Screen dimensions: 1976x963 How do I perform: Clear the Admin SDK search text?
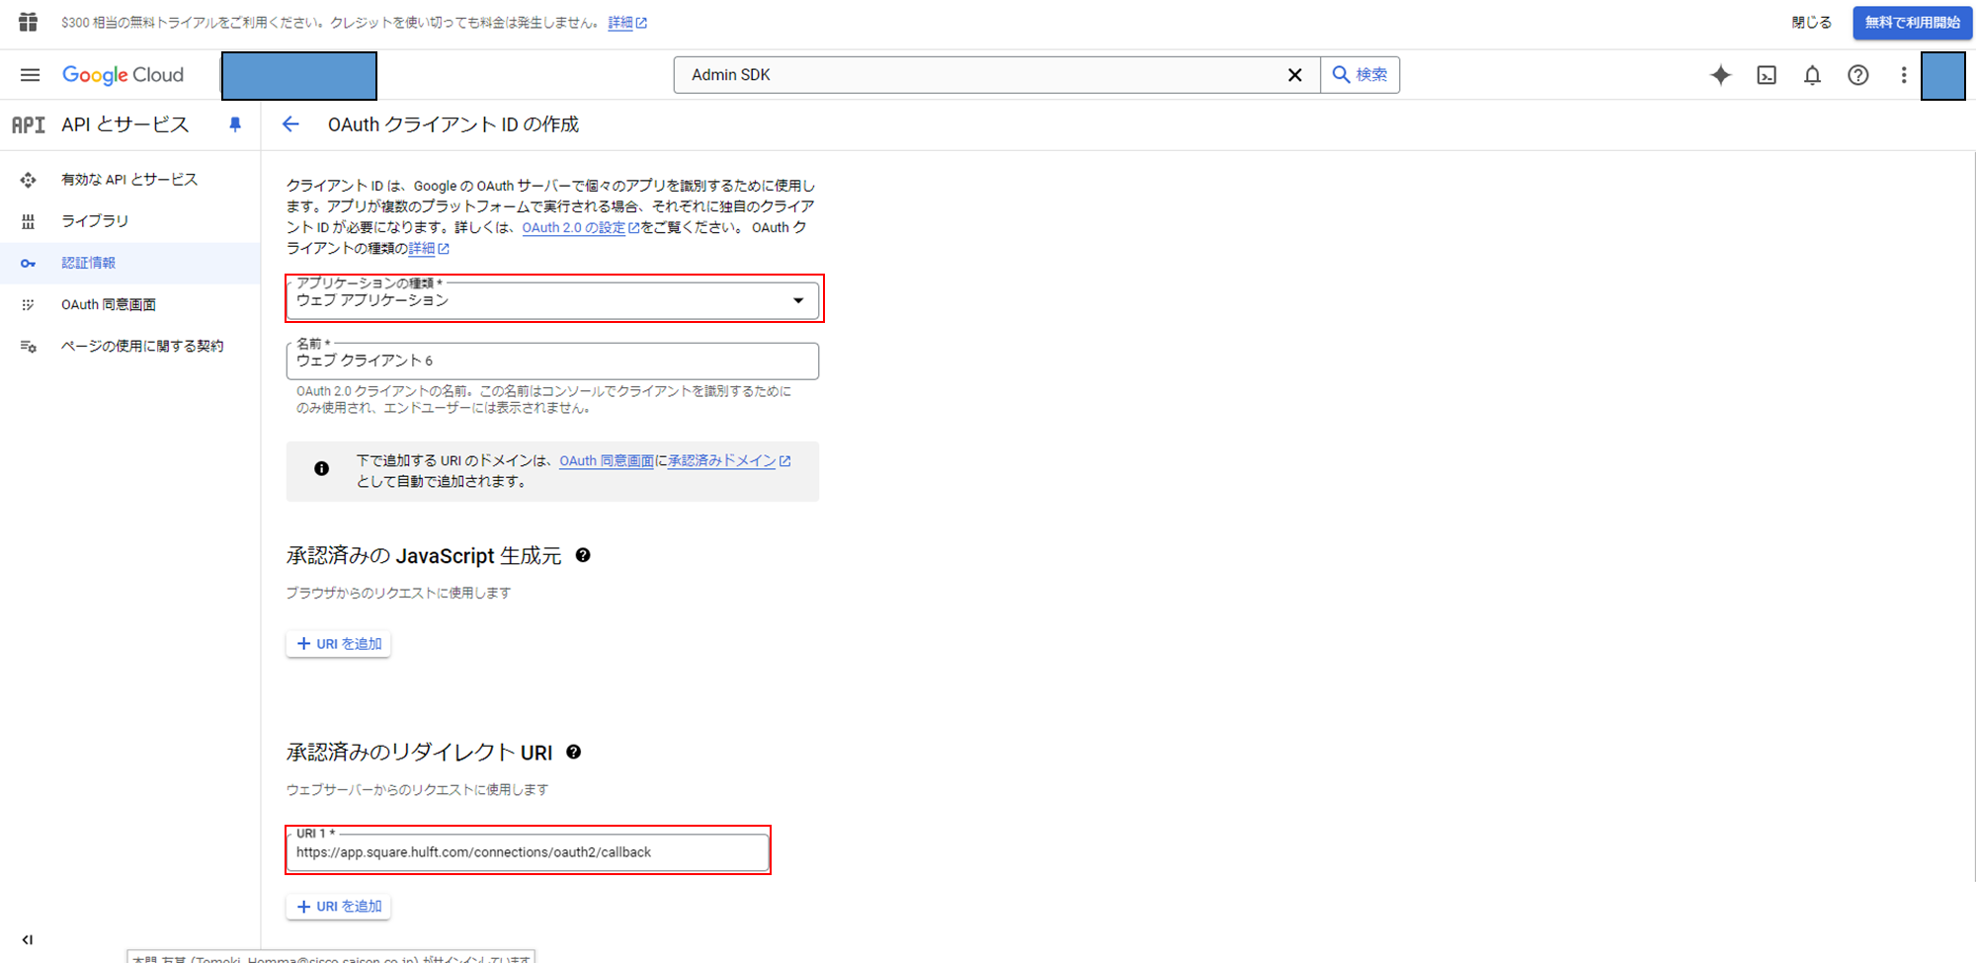[1294, 75]
